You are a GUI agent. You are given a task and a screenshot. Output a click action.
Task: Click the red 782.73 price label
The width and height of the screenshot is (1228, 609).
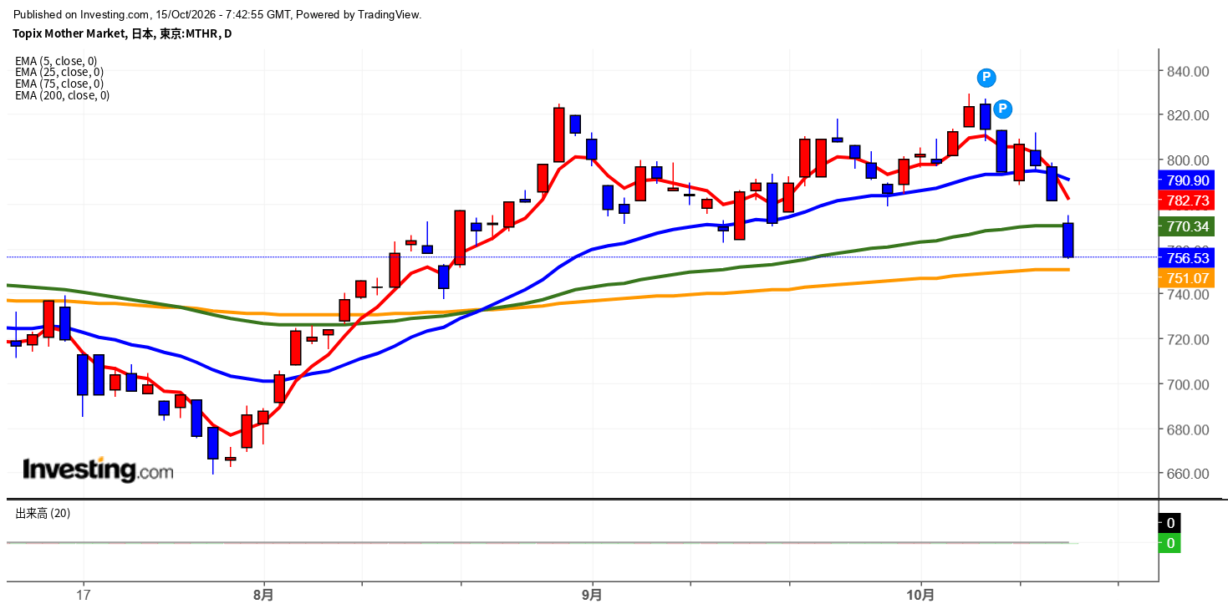click(x=1185, y=200)
